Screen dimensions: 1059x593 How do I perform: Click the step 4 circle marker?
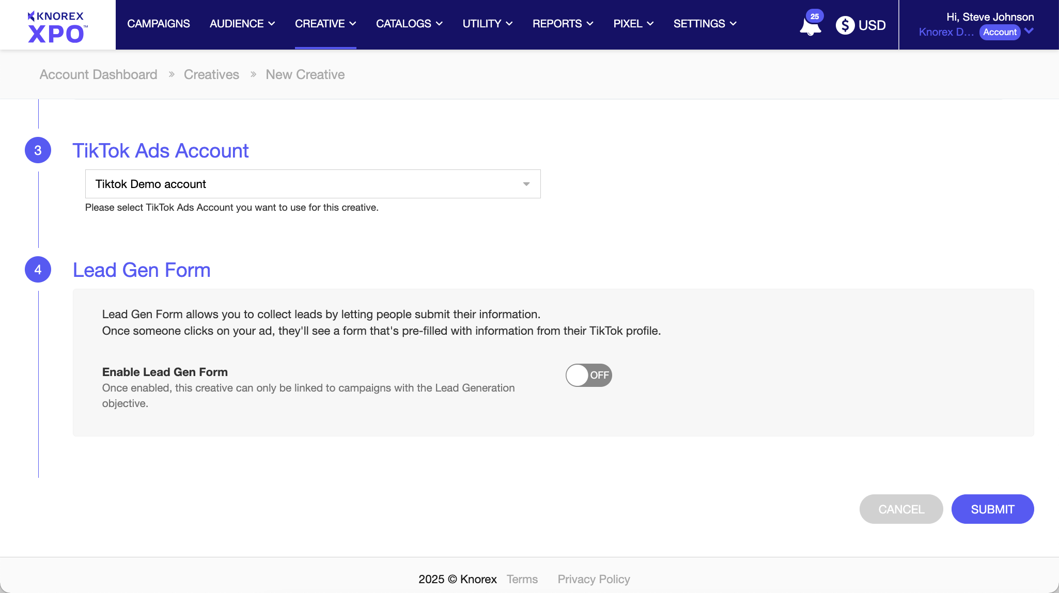coord(38,270)
